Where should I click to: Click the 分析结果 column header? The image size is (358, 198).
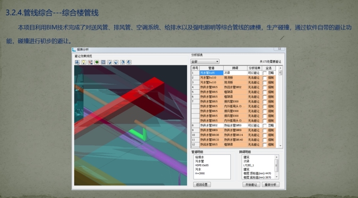click(254, 68)
